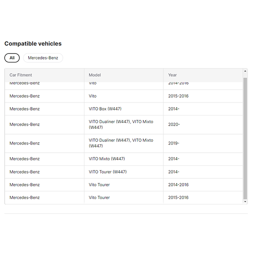The width and height of the screenshot is (253, 253).
Task: Click Mercedes-Benz cell in VITO Mixto (W447) row
Action: coord(24,159)
